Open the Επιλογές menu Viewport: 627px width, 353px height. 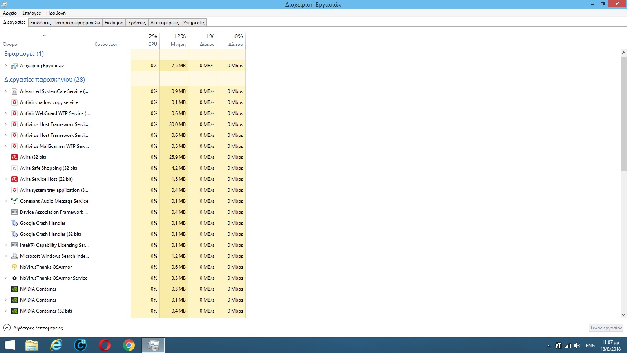click(x=31, y=13)
